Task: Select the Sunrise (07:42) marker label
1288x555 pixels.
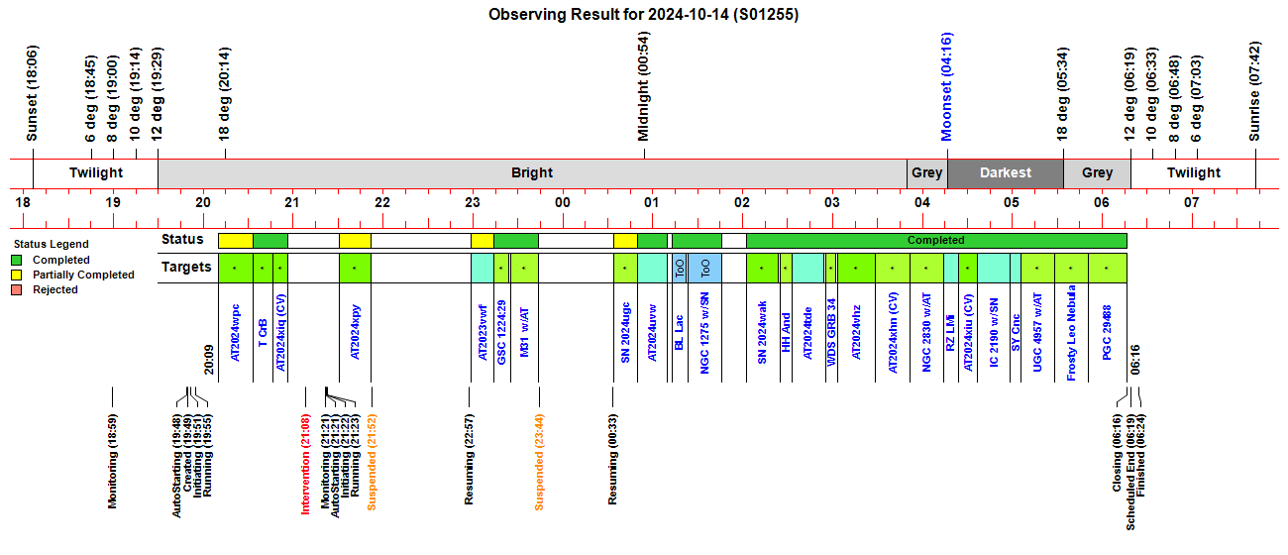Action: pos(1254,92)
